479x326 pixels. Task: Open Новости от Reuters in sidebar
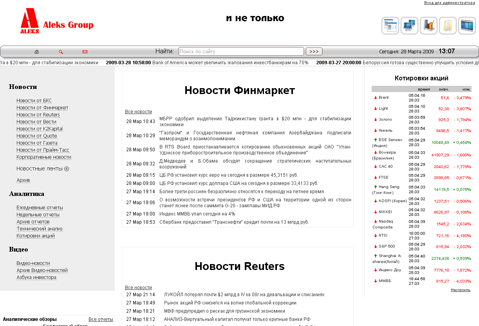pyautogui.click(x=38, y=115)
